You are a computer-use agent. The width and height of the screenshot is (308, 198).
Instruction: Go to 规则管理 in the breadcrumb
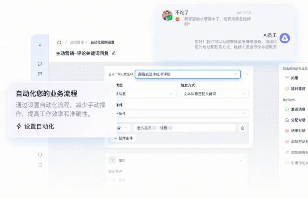pyautogui.click(x=77, y=42)
